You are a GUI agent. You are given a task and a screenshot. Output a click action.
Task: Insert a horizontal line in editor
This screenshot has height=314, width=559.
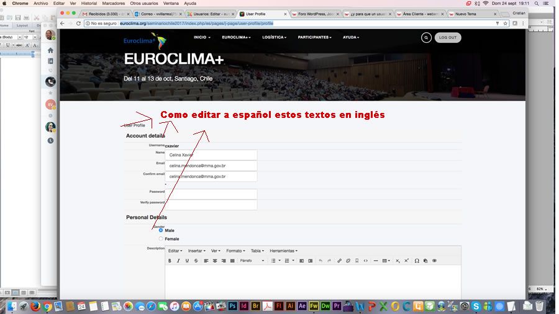[x=376, y=261]
